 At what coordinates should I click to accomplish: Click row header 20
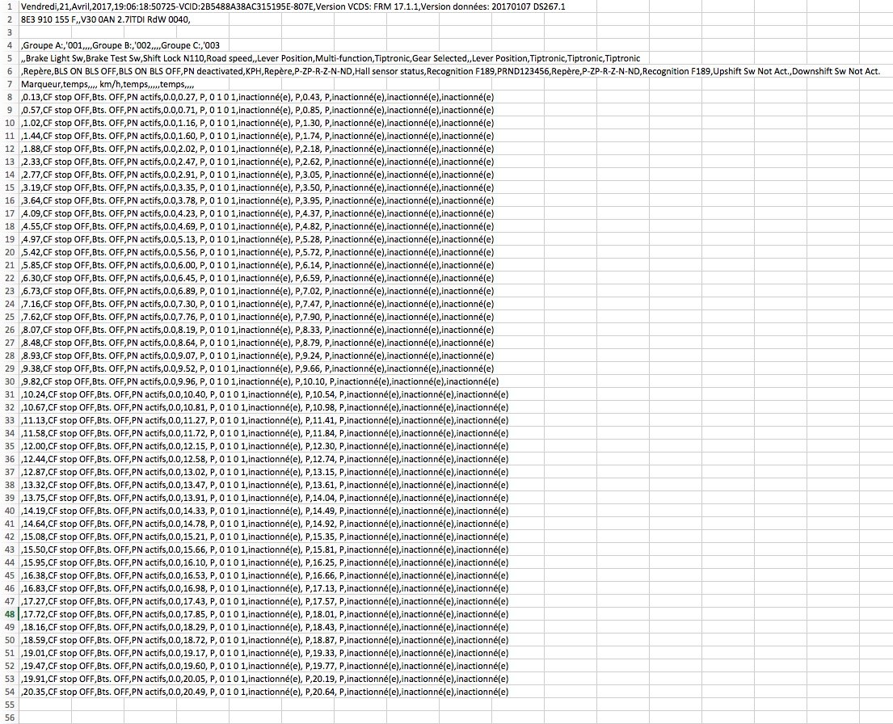[9, 252]
